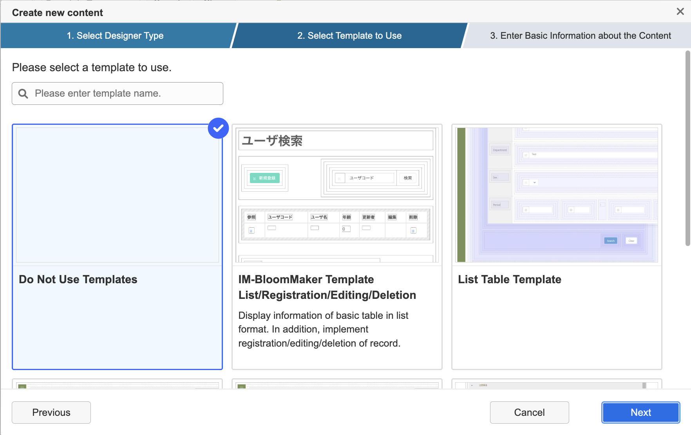Choose the IM-BloomMaker template preview image
Image resolution: width=691 pixels, height=435 pixels.
click(x=336, y=195)
